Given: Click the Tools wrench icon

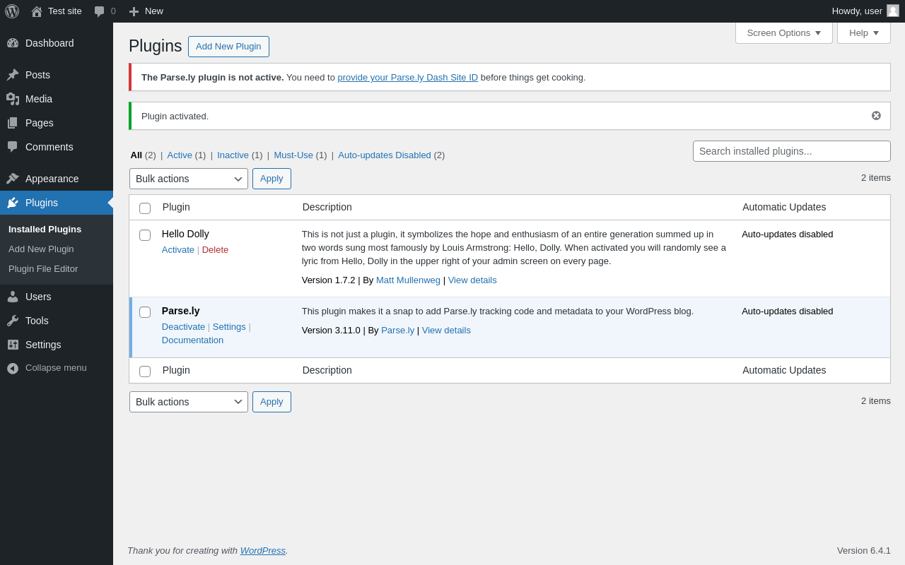Looking at the screenshot, I should click(x=13, y=321).
